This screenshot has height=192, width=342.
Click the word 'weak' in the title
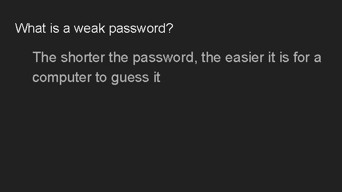(x=89, y=28)
